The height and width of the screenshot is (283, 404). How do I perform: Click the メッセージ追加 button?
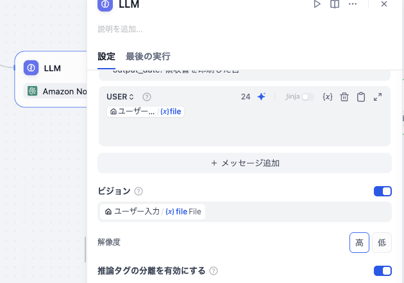[244, 163]
